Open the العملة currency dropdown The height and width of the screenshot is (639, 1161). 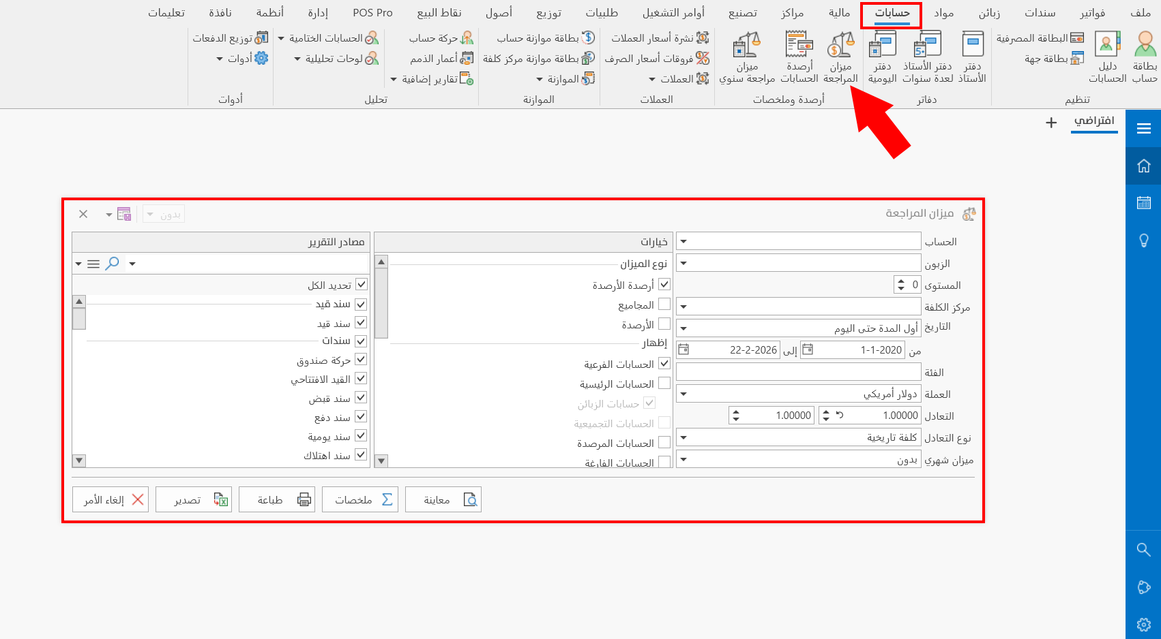point(684,394)
